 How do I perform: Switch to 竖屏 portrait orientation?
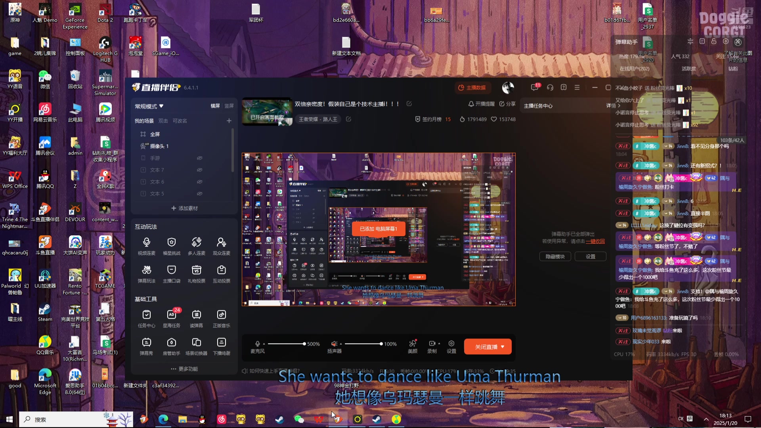pyautogui.click(x=229, y=106)
